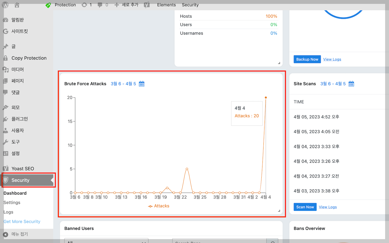
Task: Click the Usernames 0% value
Action: click(x=274, y=33)
